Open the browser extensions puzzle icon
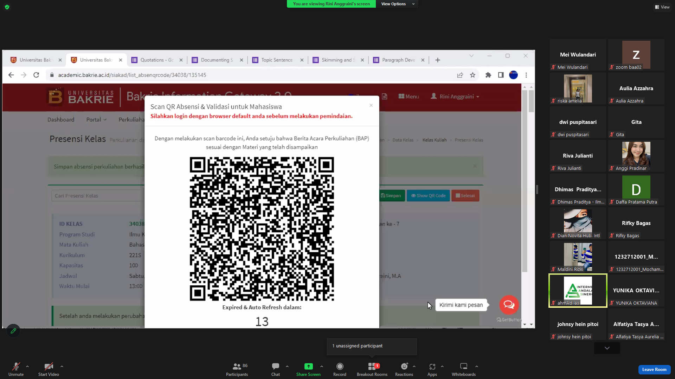 point(488,75)
